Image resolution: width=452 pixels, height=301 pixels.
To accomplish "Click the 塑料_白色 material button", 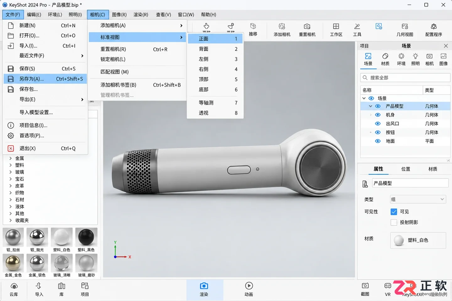I will tap(418, 240).
